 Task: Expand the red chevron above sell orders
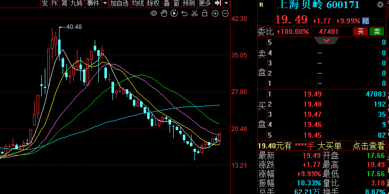click(326, 41)
